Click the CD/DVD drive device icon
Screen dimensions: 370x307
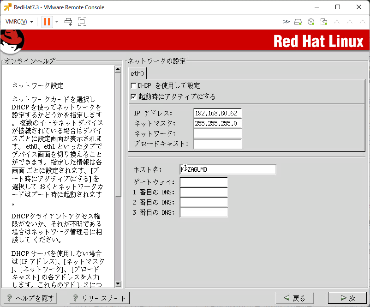coord(311,22)
